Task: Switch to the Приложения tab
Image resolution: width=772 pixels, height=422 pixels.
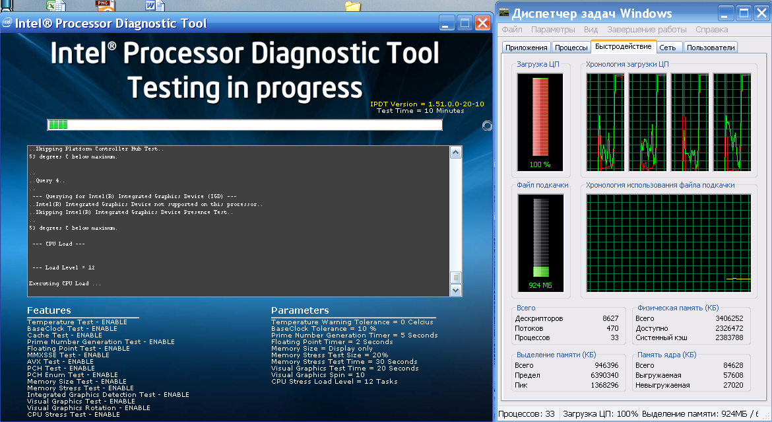Action: click(527, 48)
